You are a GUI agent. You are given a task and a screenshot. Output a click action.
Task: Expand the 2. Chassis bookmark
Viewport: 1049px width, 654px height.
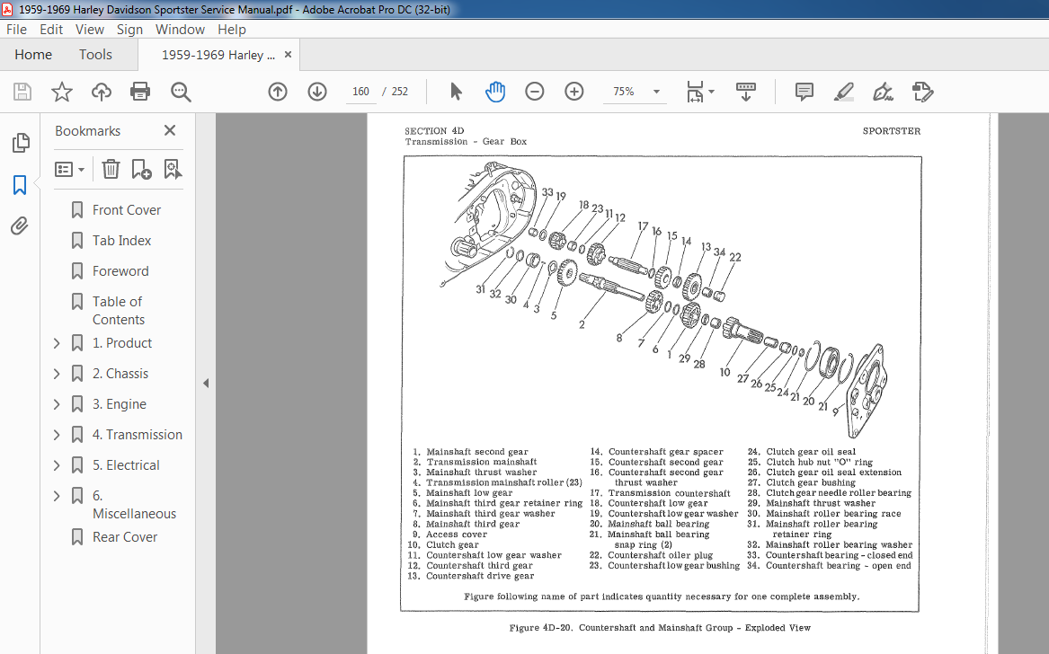pyautogui.click(x=57, y=374)
